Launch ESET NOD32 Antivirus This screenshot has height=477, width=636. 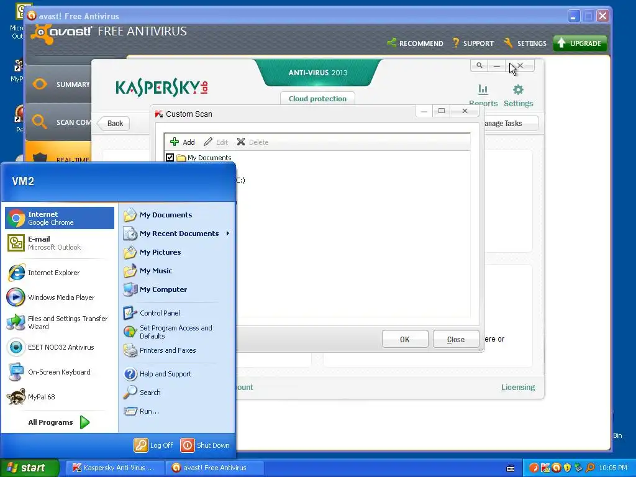(x=60, y=347)
